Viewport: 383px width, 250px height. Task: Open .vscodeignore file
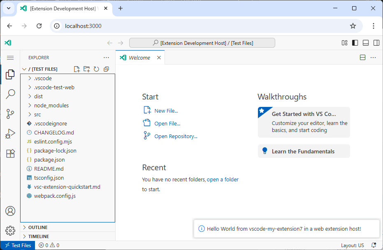pos(68,123)
